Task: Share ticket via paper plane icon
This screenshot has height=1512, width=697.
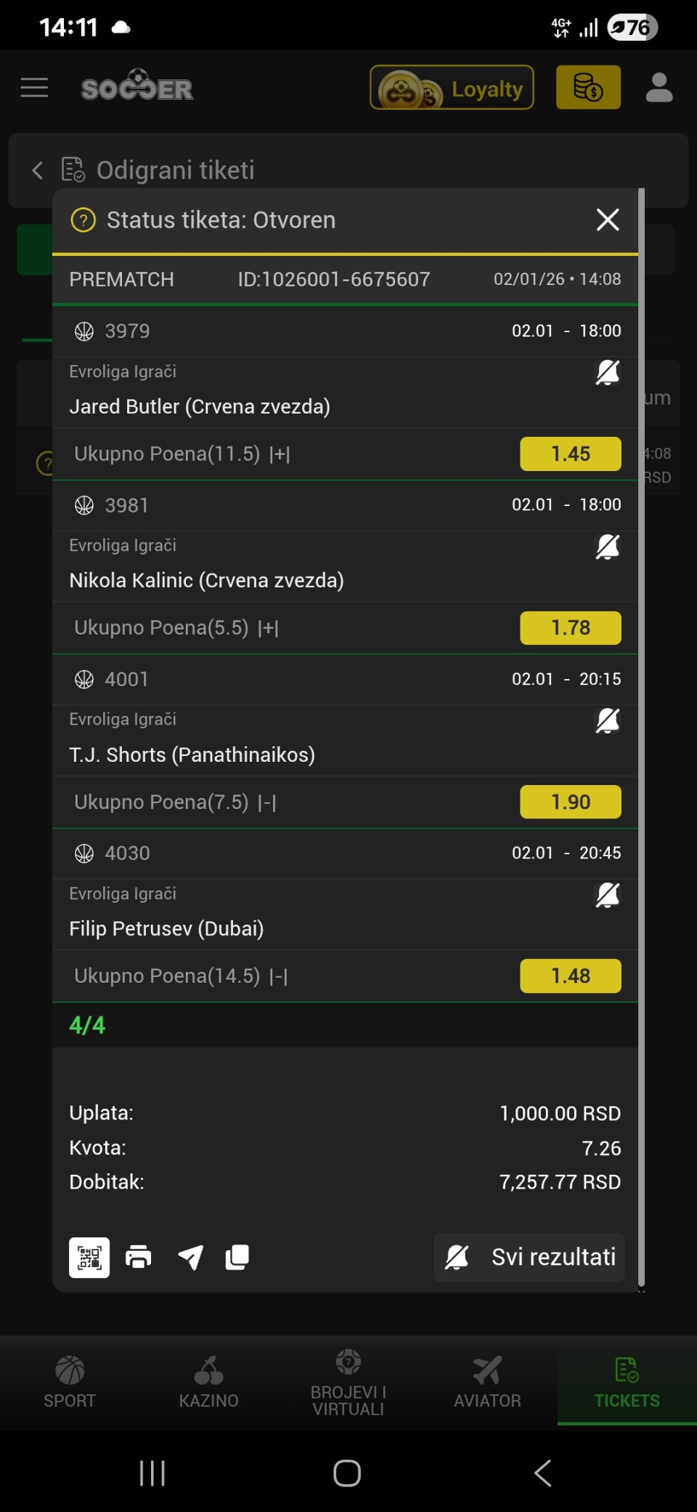Action: [x=190, y=1257]
